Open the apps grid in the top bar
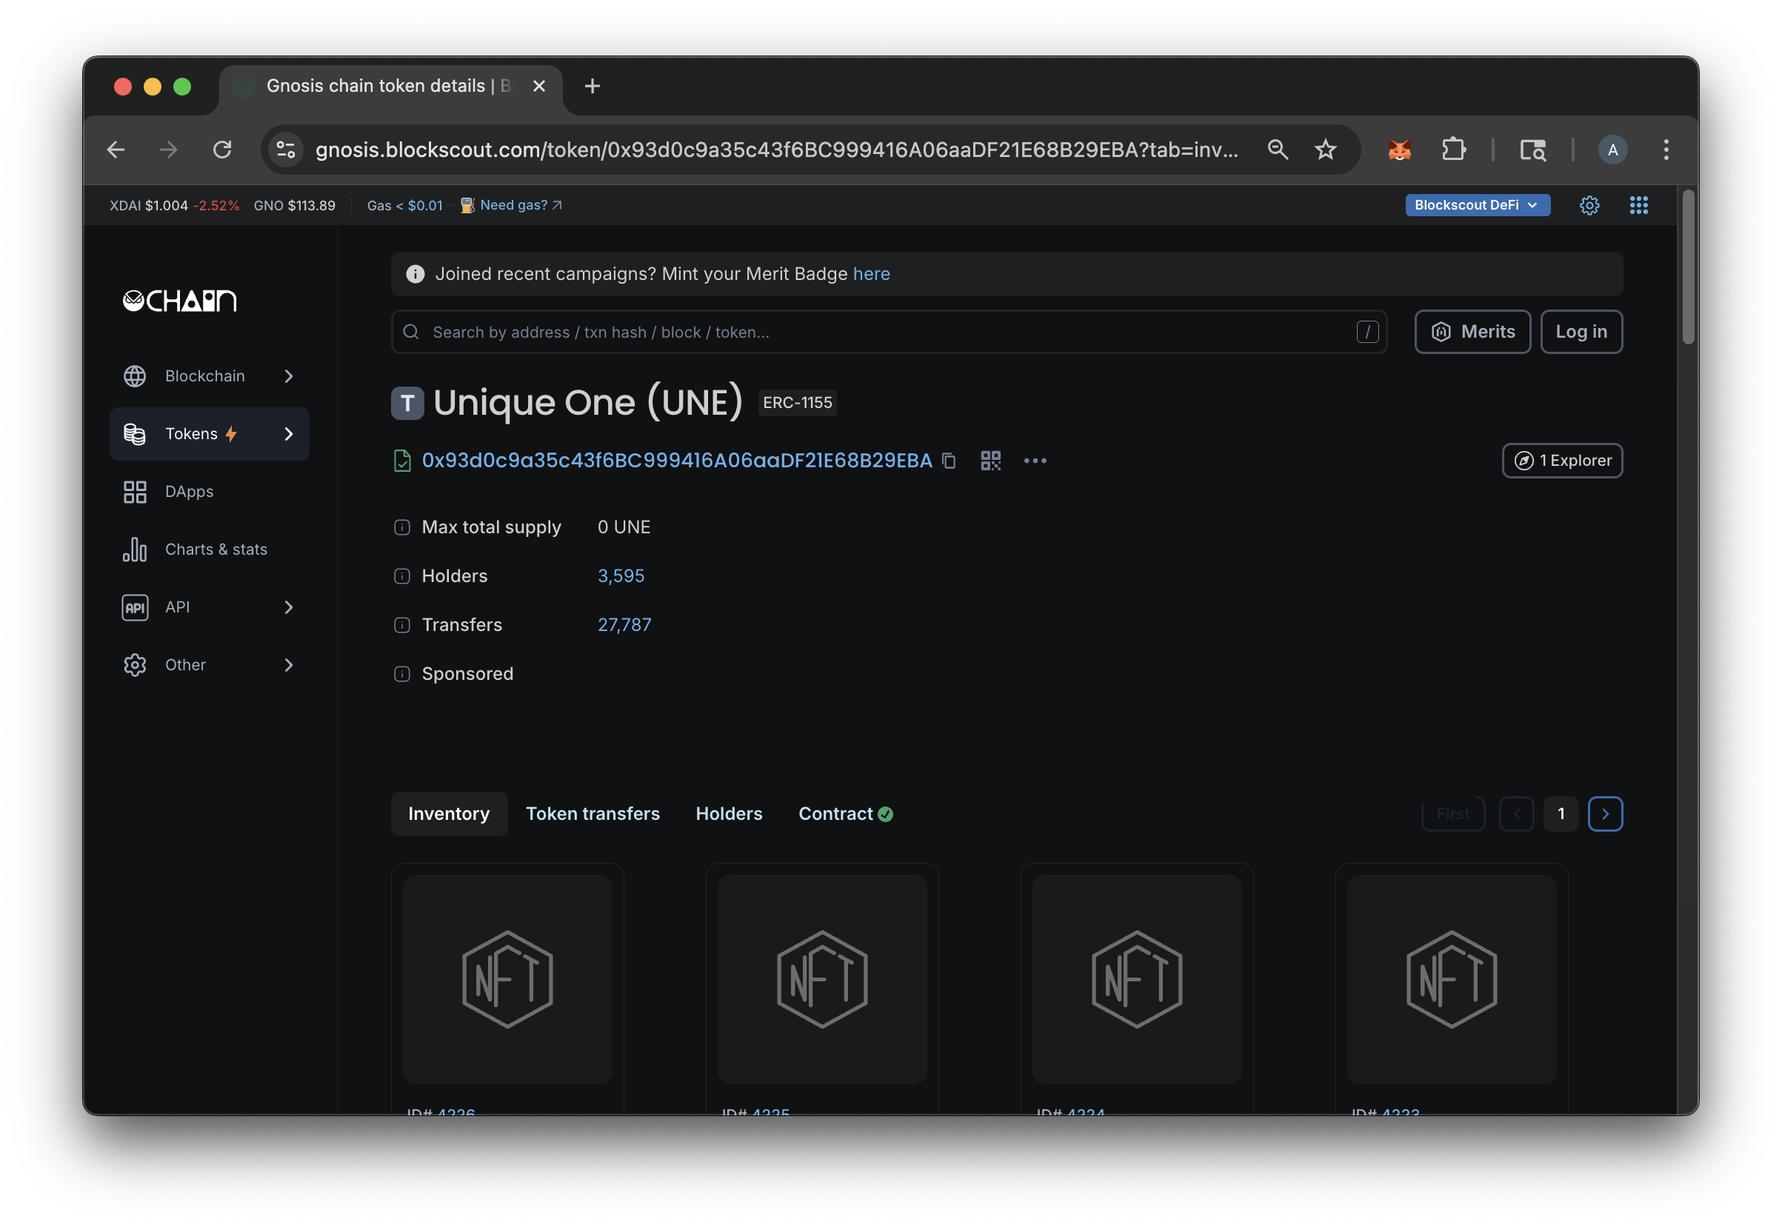Viewport: 1782px width, 1225px height. click(x=1638, y=205)
